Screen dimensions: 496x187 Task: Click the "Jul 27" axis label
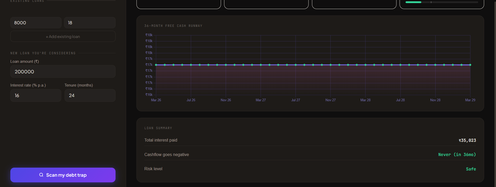pos(296,100)
